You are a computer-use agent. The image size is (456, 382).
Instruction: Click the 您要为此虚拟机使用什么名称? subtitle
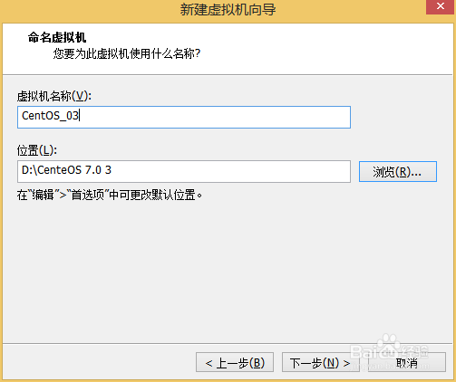click(127, 54)
